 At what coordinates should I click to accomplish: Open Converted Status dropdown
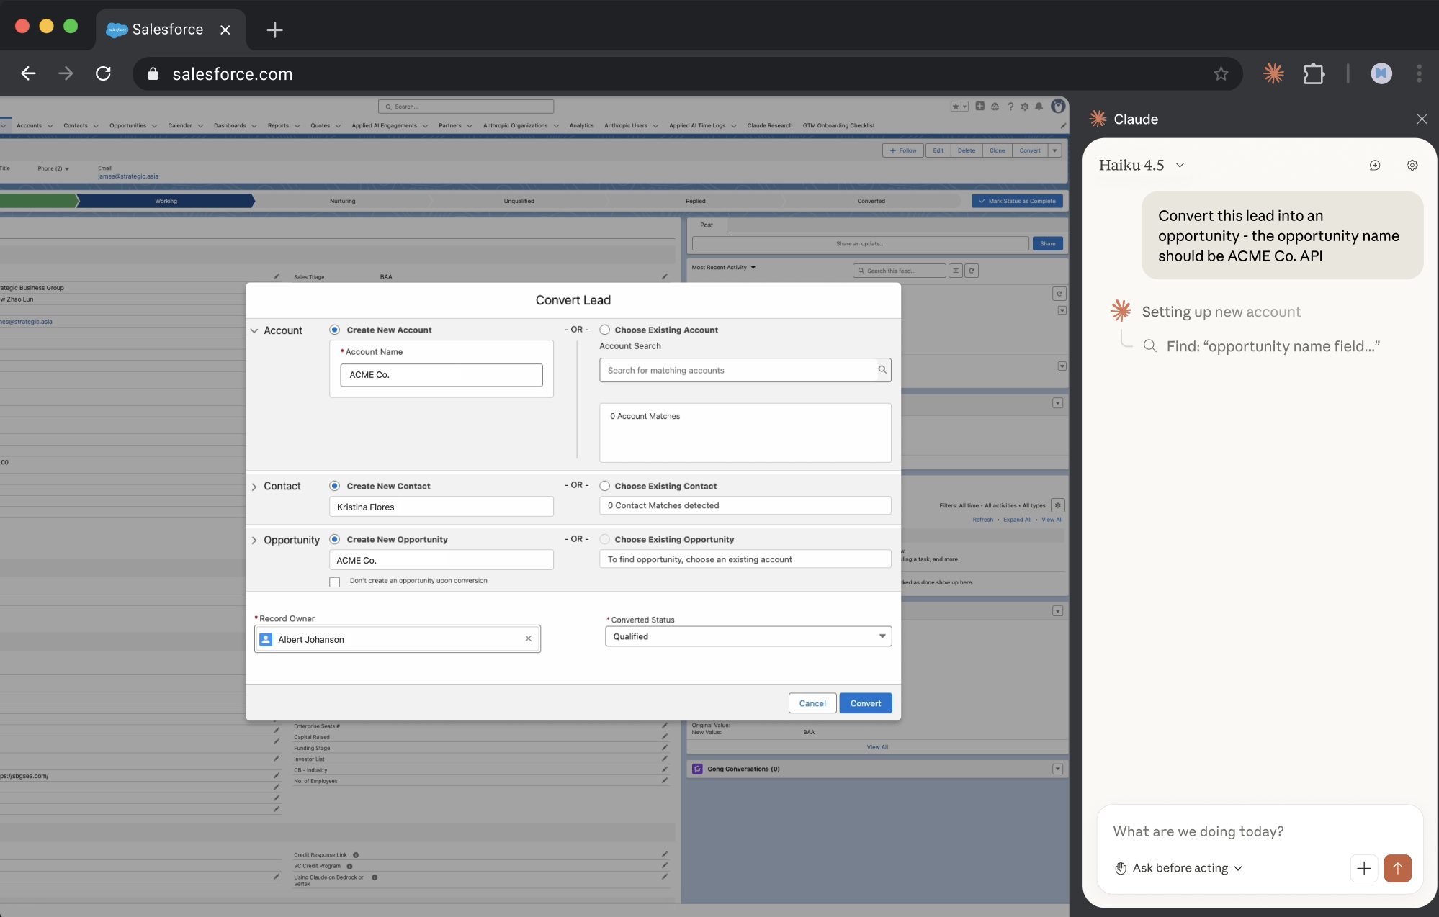[x=748, y=636]
